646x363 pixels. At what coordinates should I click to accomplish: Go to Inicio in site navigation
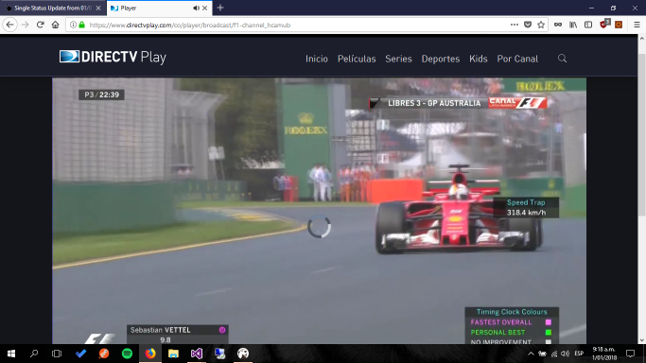[317, 59]
